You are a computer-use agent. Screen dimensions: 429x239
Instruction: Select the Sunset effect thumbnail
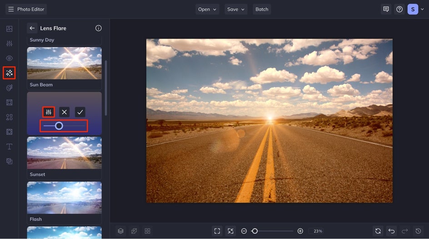(64, 153)
